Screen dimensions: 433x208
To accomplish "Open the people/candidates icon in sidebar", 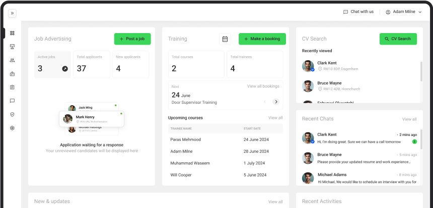I will coord(12,60).
